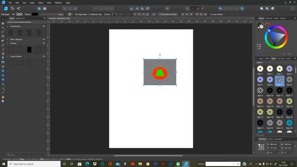
Task: Collapse the Screentones asset section
Action: (x=8, y=26)
